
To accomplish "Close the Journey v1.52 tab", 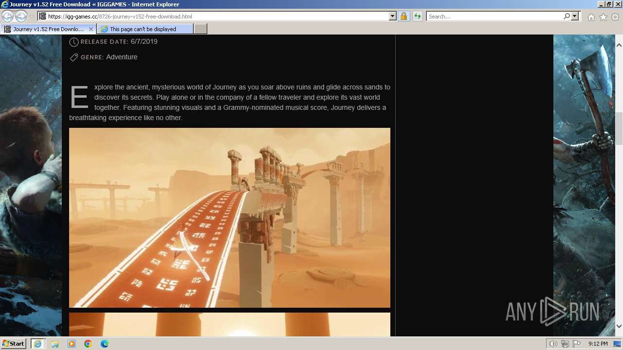I will 91,29.
